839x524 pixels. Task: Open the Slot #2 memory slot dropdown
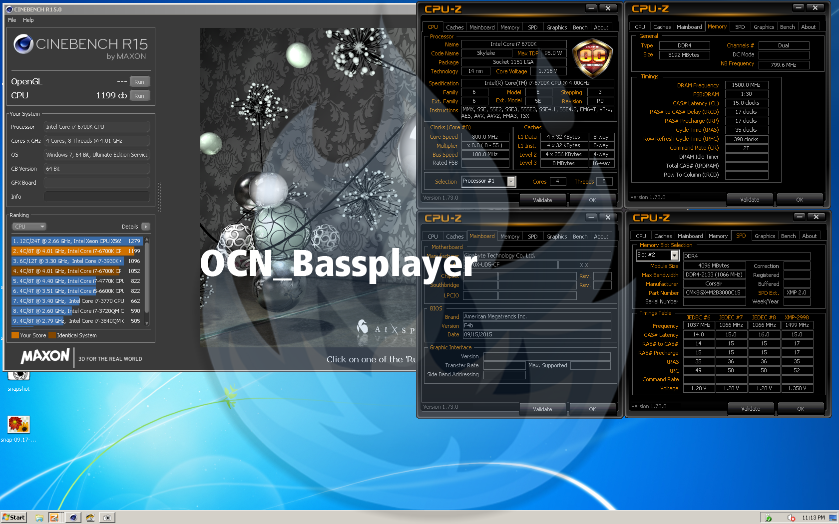(x=674, y=256)
